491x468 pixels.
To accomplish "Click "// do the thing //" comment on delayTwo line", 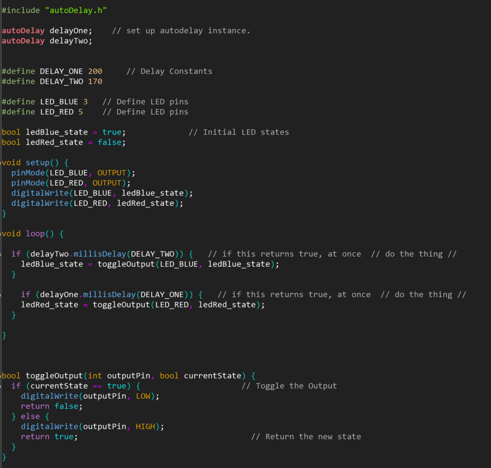I will click(414, 254).
